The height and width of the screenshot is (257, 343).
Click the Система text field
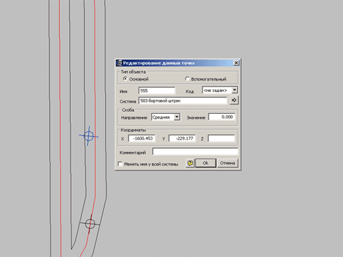pyautogui.click(x=183, y=101)
